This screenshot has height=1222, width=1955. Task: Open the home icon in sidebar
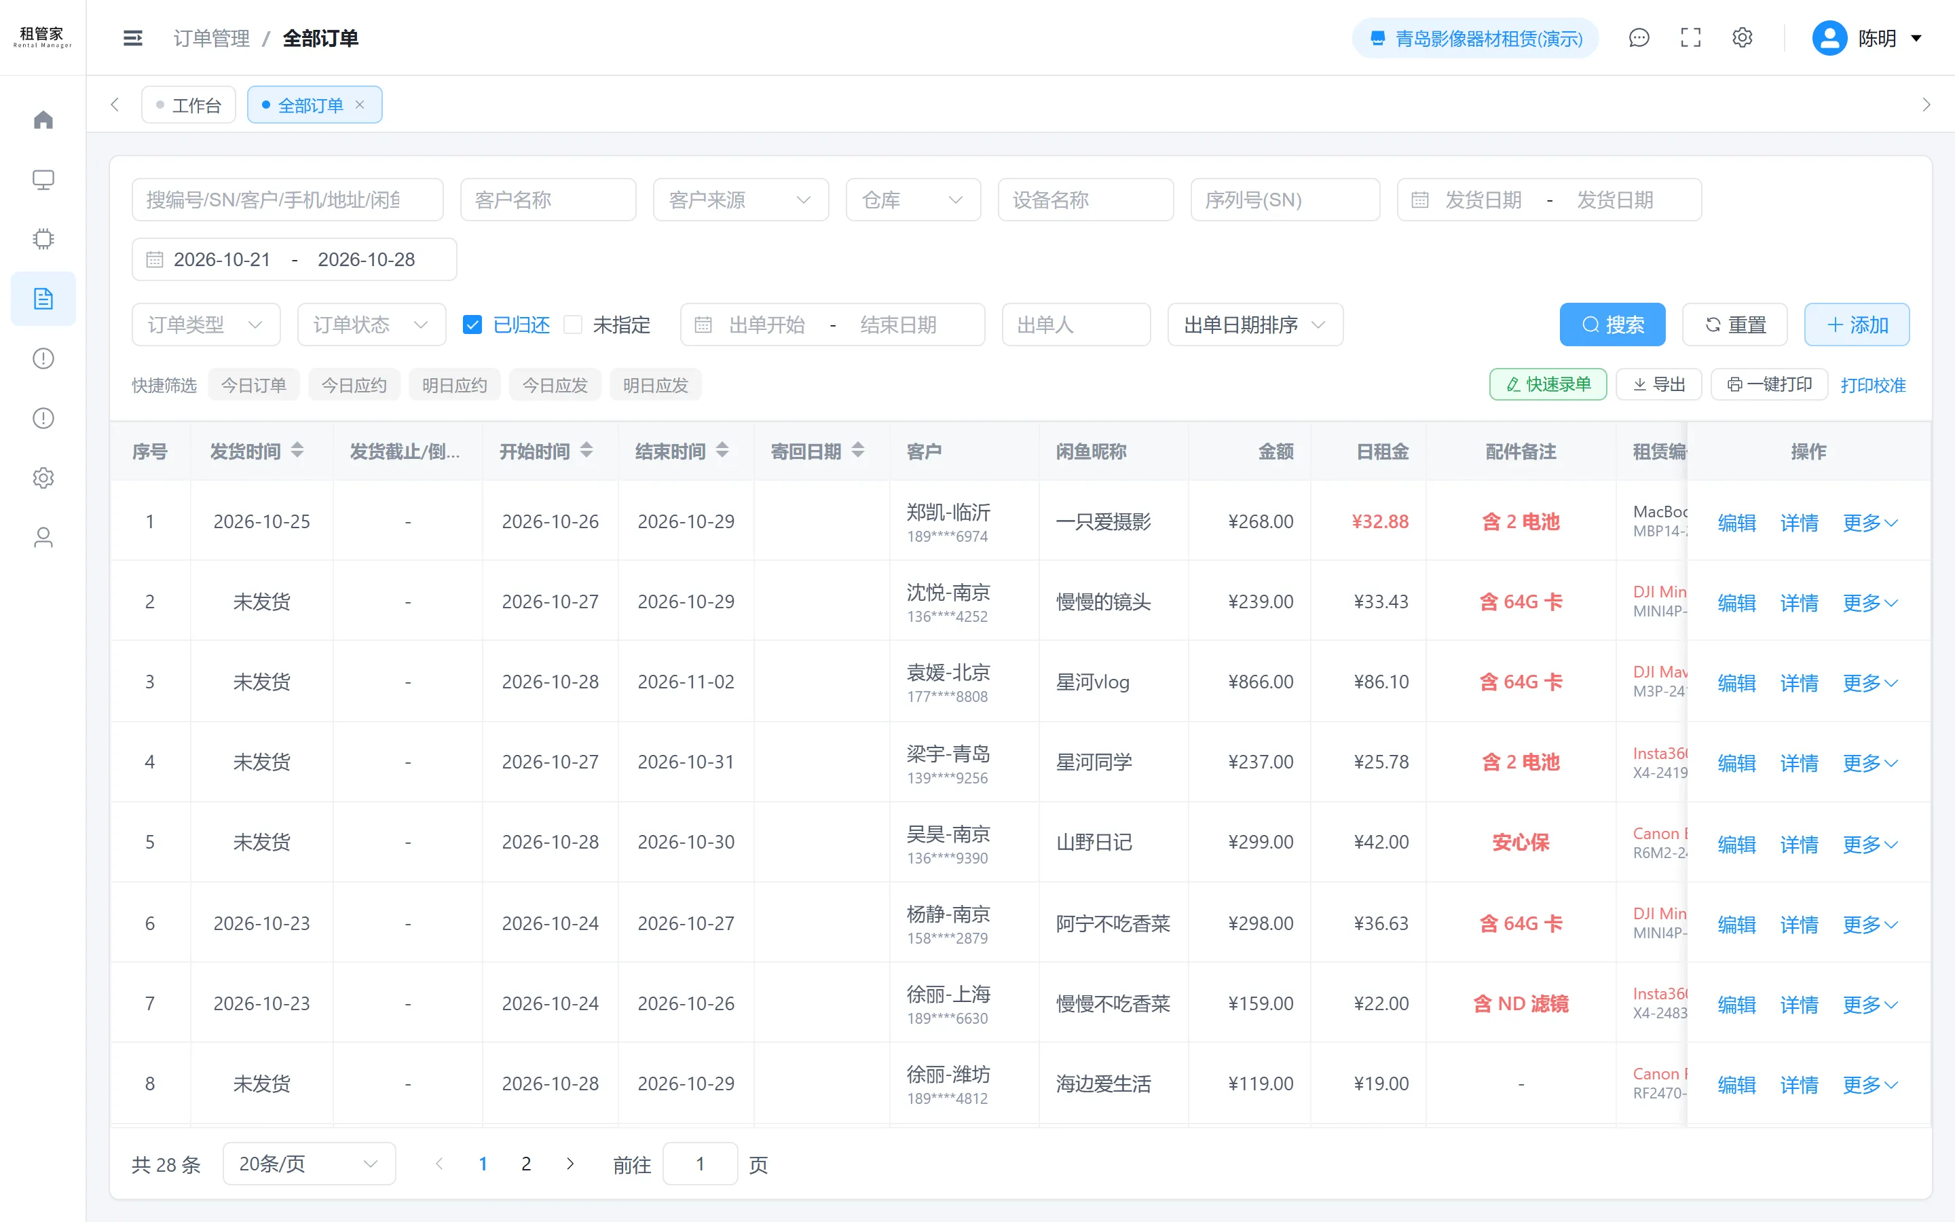pyautogui.click(x=43, y=119)
